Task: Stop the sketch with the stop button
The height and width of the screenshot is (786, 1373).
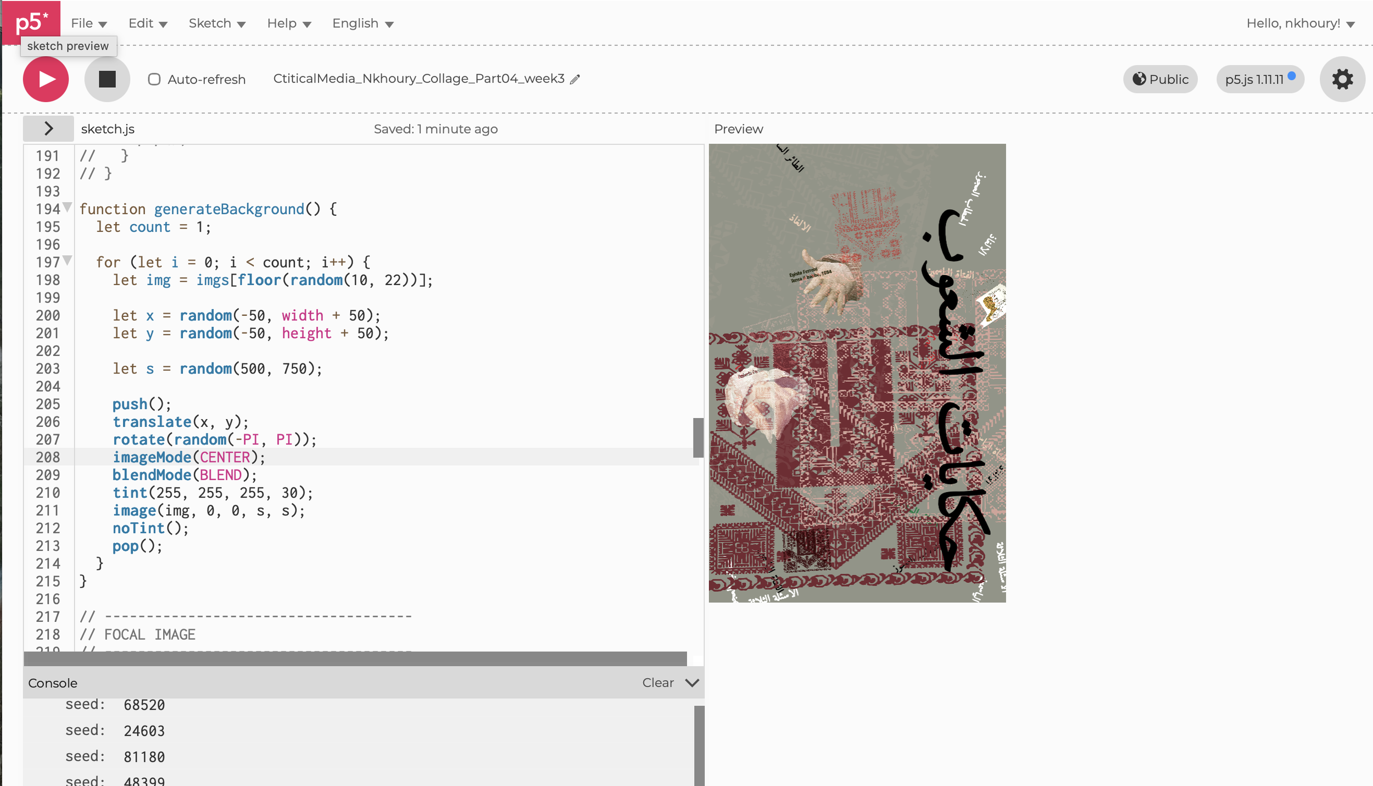Action: (x=107, y=79)
